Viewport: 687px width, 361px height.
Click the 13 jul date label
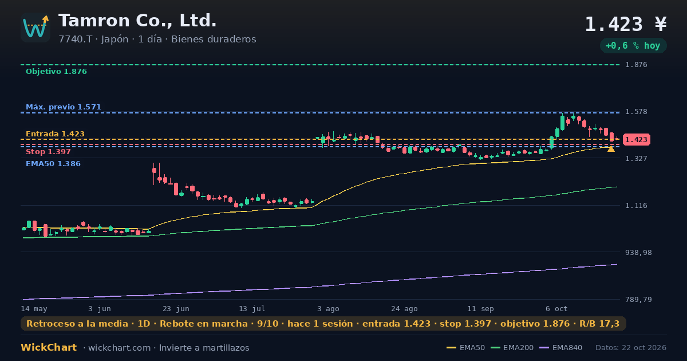click(x=252, y=309)
